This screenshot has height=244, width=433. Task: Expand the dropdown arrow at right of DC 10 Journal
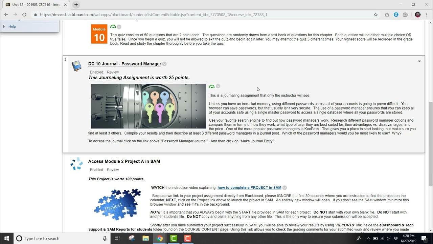pyautogui.click(x=419, y=61)
